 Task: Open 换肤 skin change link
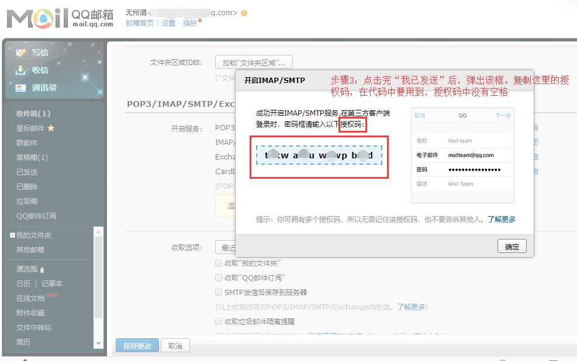tap(190, 23)
